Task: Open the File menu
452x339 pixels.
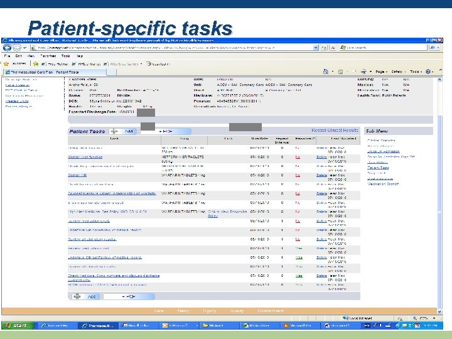Action: point(7,56)
